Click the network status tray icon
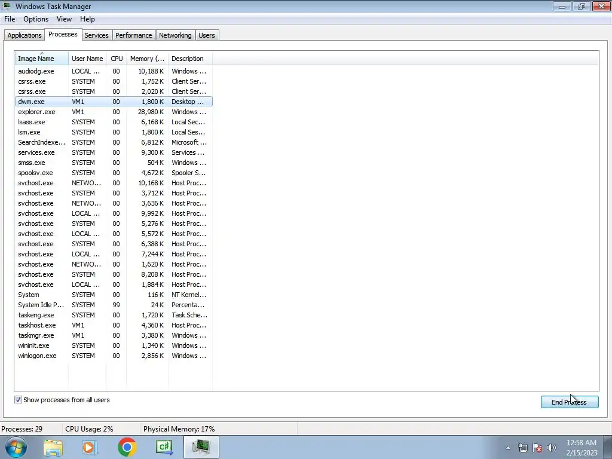This screenshot has width=612, height=459. tap(522, 448)
